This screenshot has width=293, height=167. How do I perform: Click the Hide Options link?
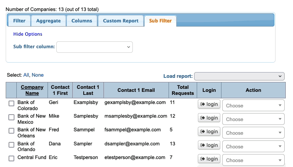point(28,34)
